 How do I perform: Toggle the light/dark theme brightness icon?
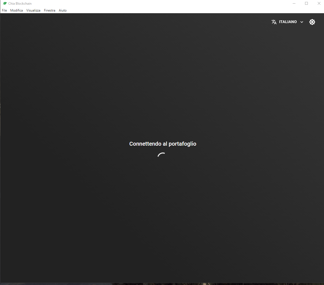(x=312, y=22)
